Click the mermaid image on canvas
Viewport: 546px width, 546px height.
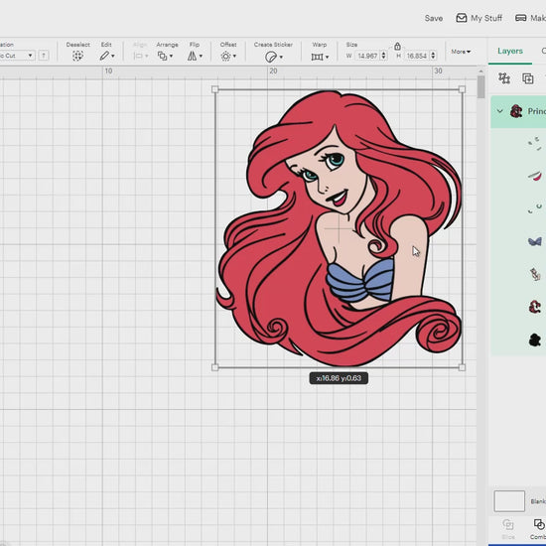(339, 228)
